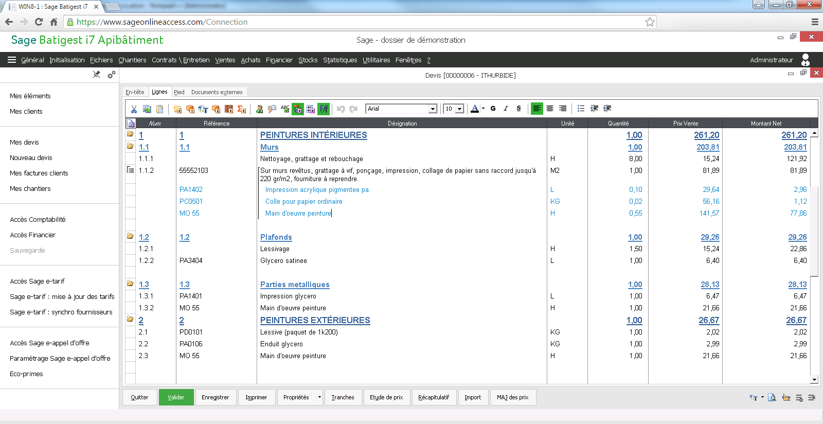This screenshot has width=823, height=424.
Task: Click the font color A swatch
Action: (x=475, y=109)
